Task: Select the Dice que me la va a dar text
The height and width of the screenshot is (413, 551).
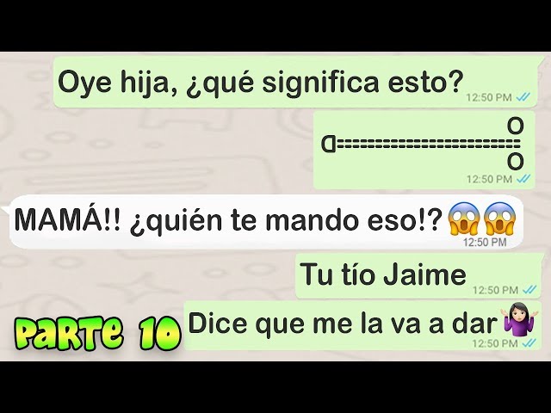Action: tap(344, 324)
